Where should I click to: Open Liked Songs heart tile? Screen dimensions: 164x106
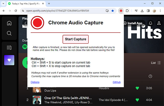click(9, 60)
